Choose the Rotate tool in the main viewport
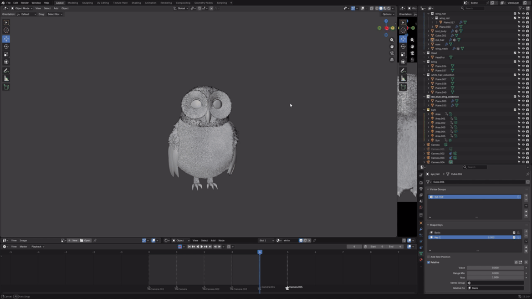532x299 pixels. tap(6, 47)
